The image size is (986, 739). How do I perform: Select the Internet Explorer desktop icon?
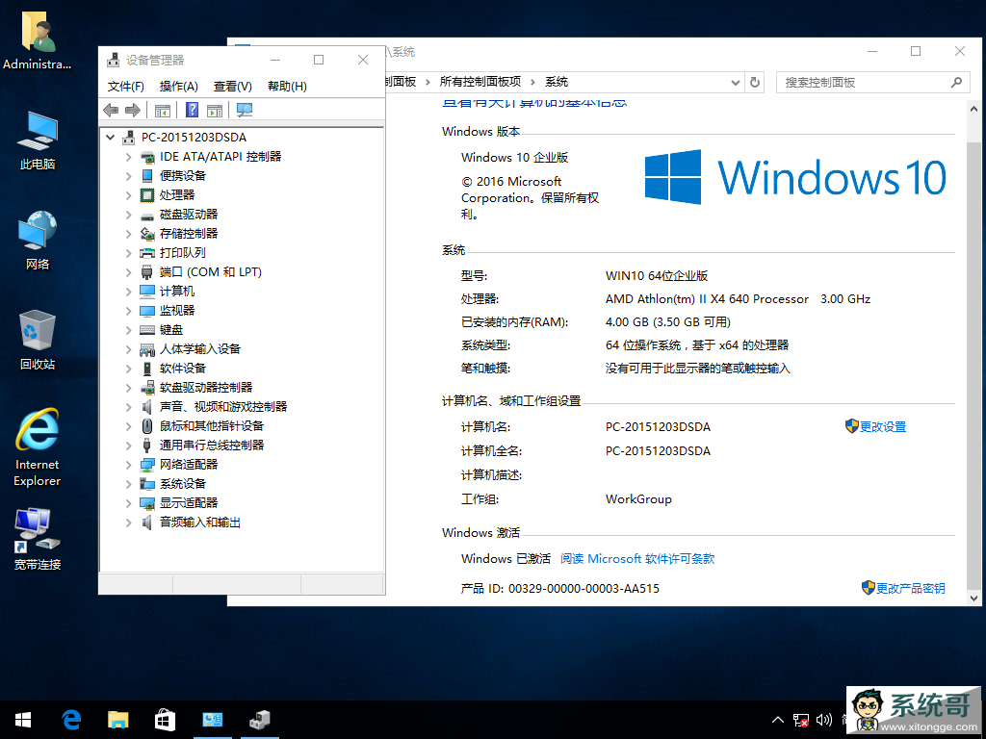point(38,447)
